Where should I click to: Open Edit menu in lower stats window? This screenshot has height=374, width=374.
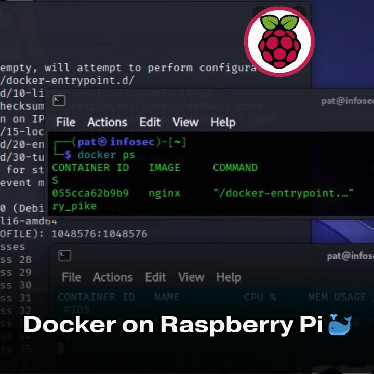[156, 277]
